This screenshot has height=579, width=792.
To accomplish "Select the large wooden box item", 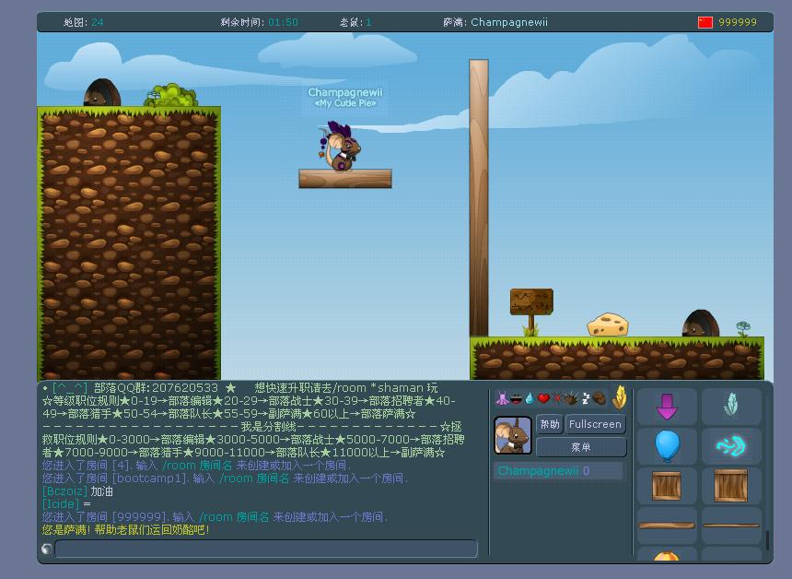I will point(731,486).
